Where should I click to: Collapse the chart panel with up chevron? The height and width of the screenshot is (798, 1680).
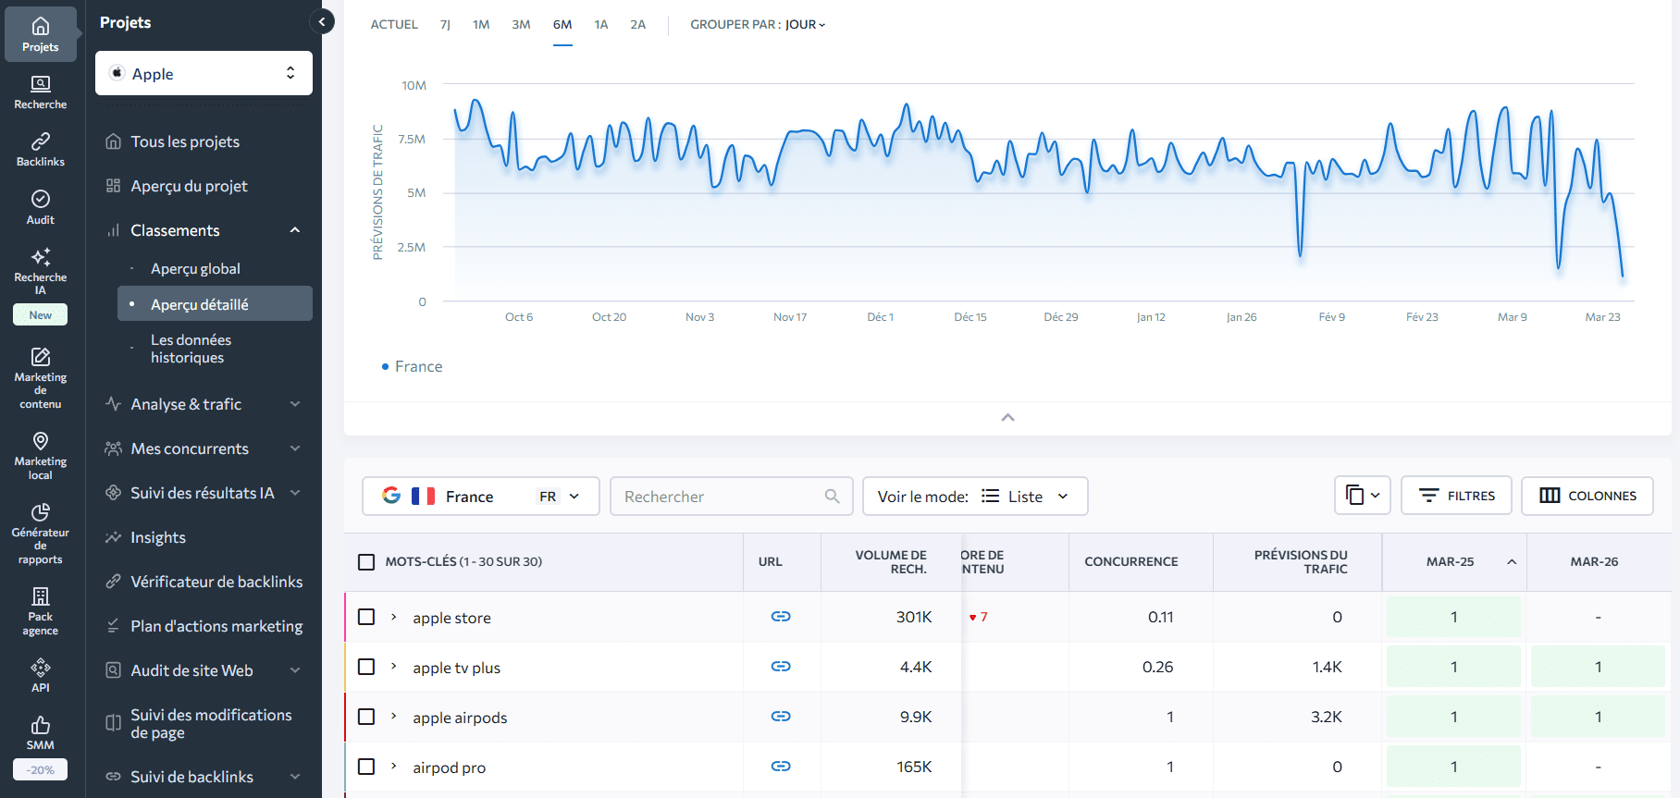(1007, 418)
